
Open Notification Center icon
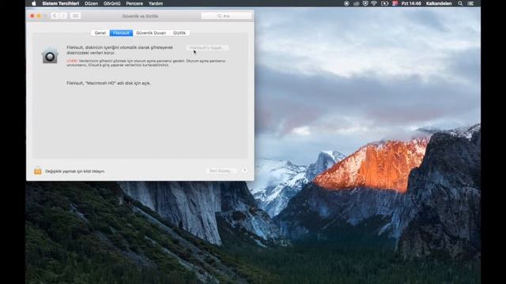point(471,3)
